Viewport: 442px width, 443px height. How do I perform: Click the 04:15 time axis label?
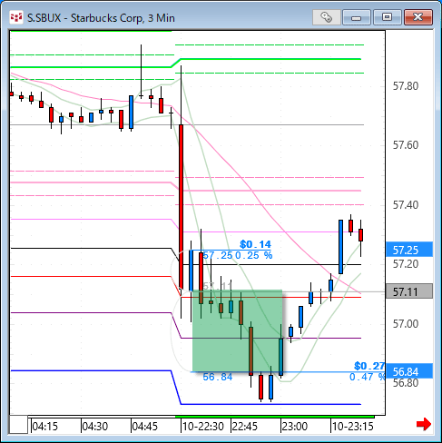(x=44, y=427)
